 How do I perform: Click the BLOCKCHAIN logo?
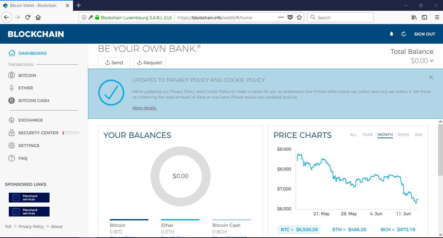click(x=36, y=34)
